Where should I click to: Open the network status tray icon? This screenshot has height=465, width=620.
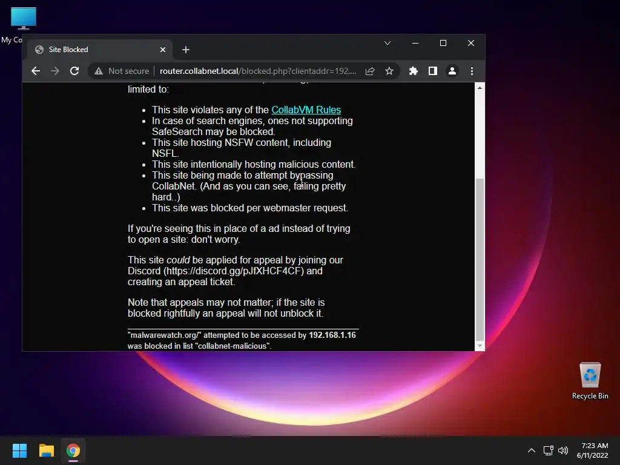pos(548,450)
